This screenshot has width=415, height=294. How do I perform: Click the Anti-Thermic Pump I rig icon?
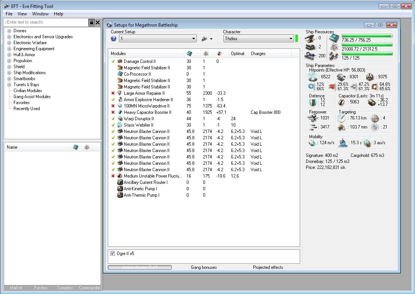click(120, 195)
